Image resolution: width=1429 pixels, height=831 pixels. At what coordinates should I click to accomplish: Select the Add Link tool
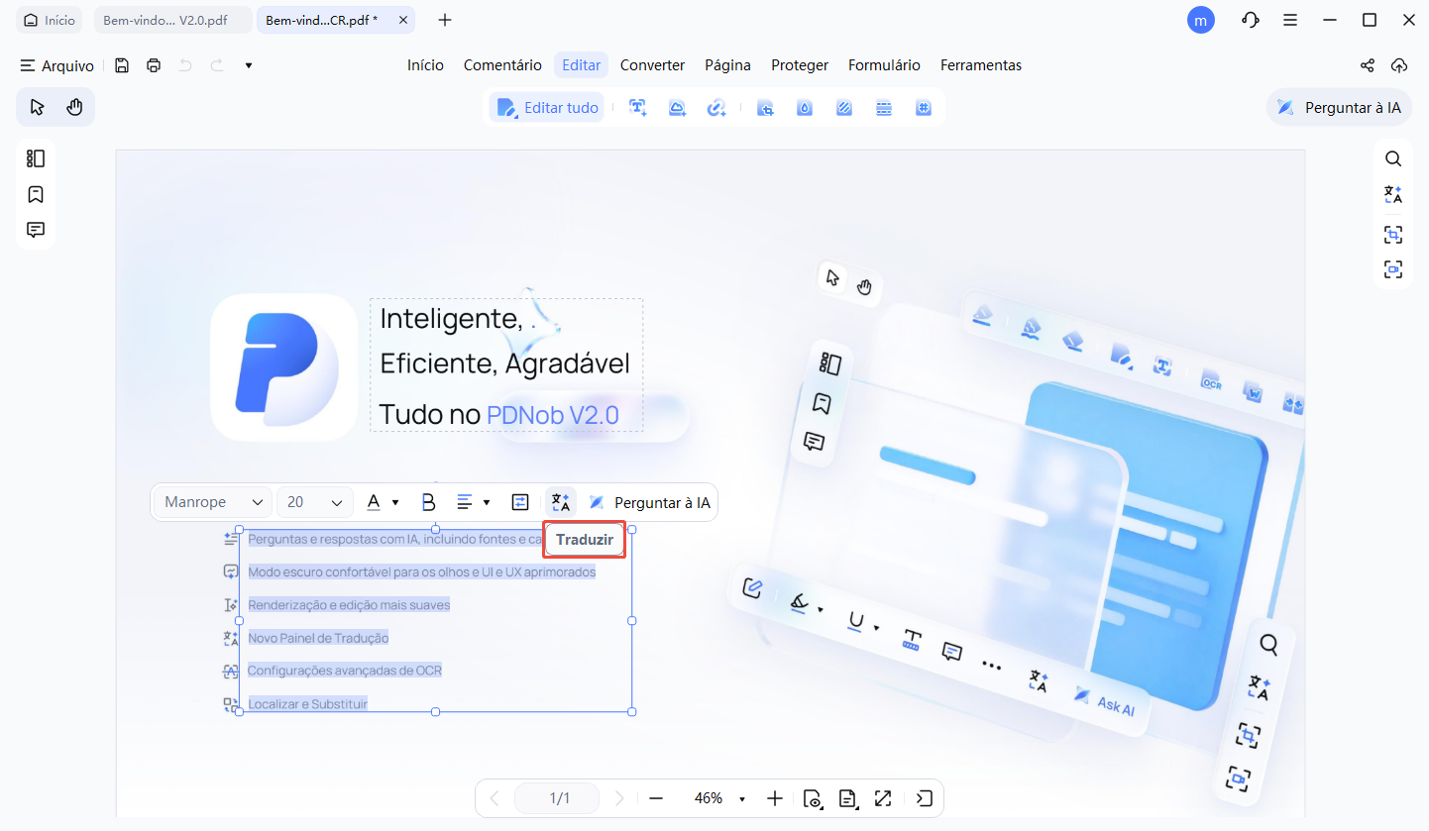[717, 107]
